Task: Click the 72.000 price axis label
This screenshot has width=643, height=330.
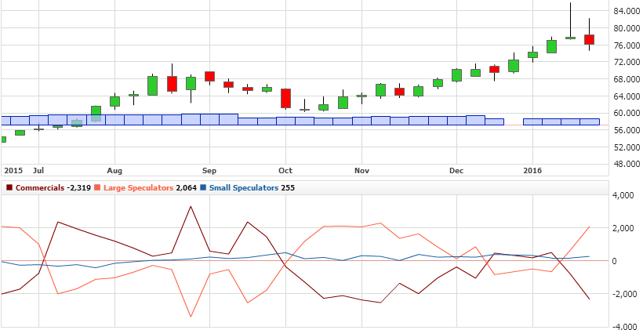Action: coord(627,62)
